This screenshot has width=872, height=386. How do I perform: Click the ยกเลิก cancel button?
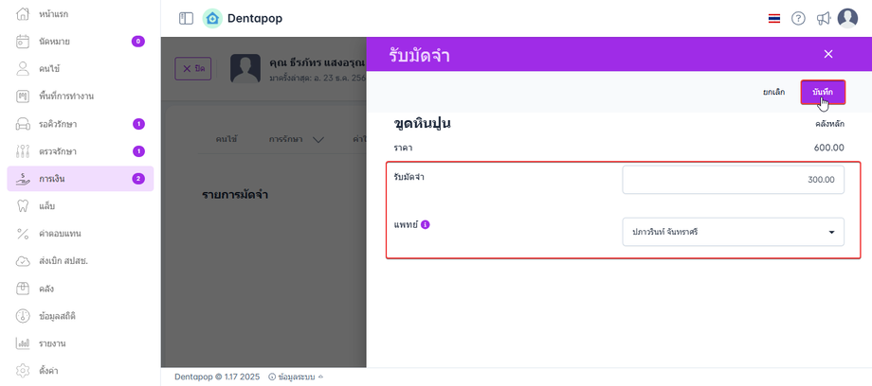[x=773, y=92]
